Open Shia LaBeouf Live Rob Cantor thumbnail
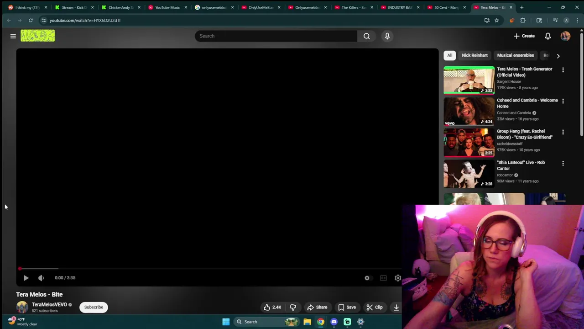The width and height of the screenshot is (584, 329). pyautogui.click(x=469, y=174)
